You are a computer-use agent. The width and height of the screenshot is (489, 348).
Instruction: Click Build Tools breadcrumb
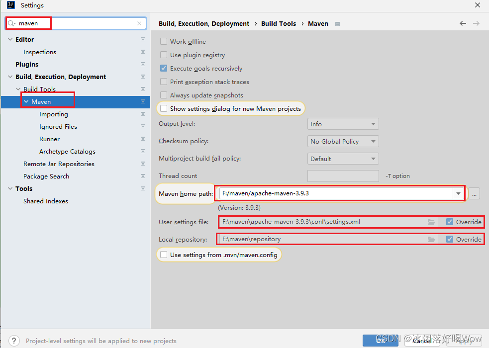pos(279,24)
